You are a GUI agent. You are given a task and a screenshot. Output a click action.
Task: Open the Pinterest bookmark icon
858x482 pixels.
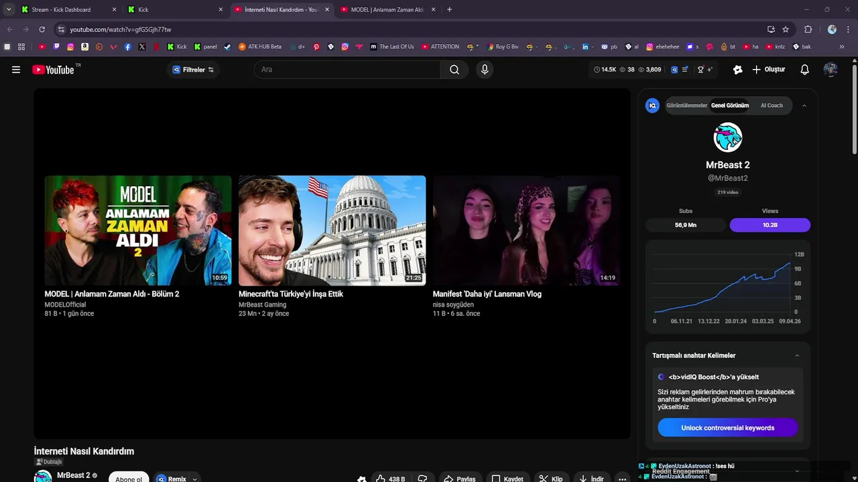tap(316, 47)
